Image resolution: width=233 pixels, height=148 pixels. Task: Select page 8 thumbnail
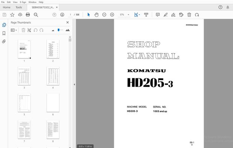click(53, 130)
